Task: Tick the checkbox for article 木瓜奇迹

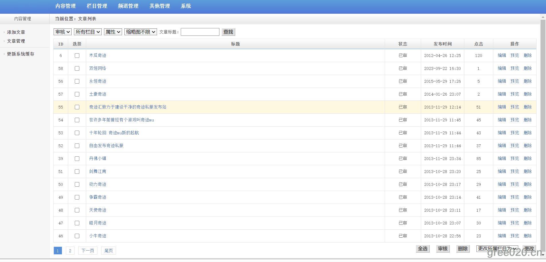Action: coord(77,56)
